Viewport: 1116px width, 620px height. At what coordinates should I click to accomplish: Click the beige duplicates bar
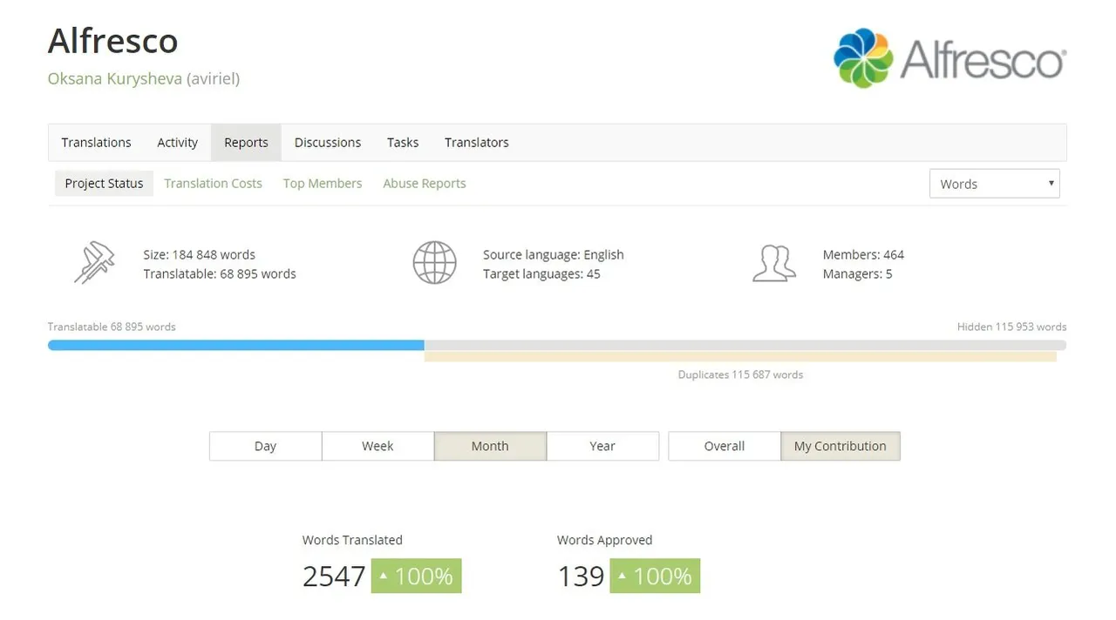coord(740,356)
